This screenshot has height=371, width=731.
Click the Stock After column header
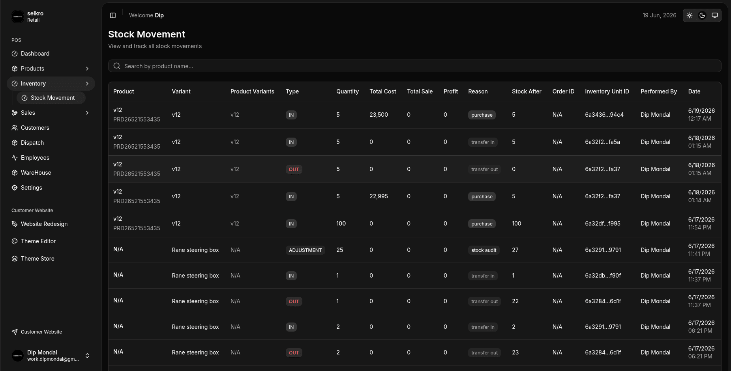(x=527, y=91)
